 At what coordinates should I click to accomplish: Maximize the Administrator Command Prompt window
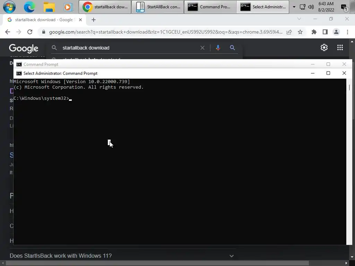[x=328, y=73]
